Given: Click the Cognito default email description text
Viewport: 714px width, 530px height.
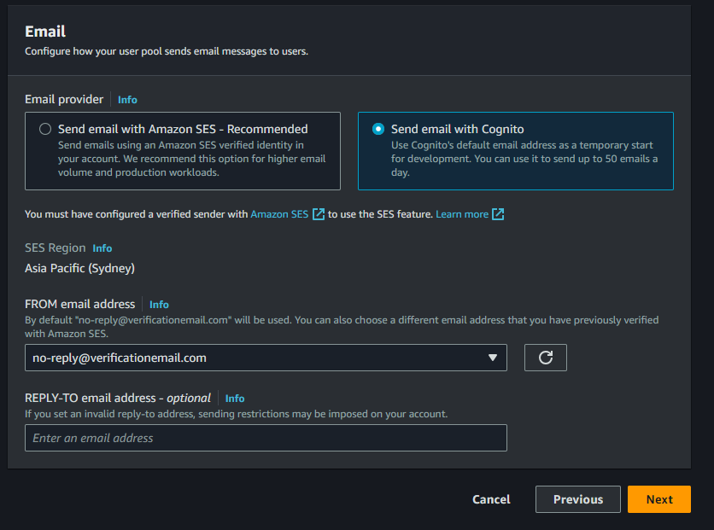Looking at the screenshot, I should (x=524, y=159).
